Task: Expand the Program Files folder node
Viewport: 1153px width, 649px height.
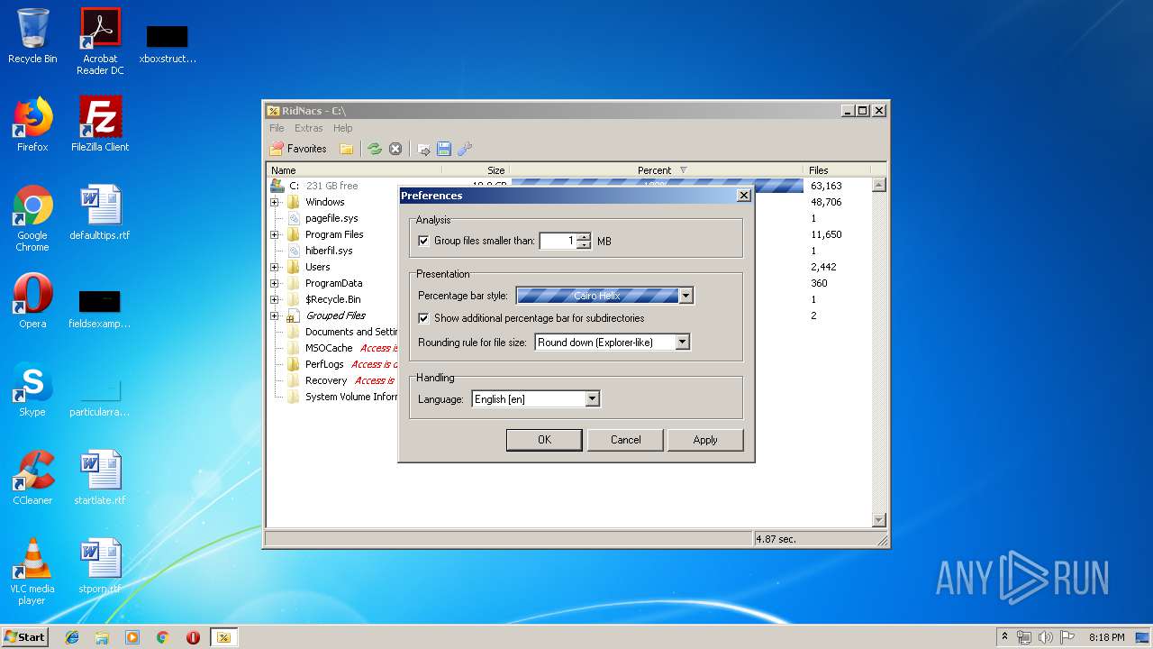Action: [275, 234]
